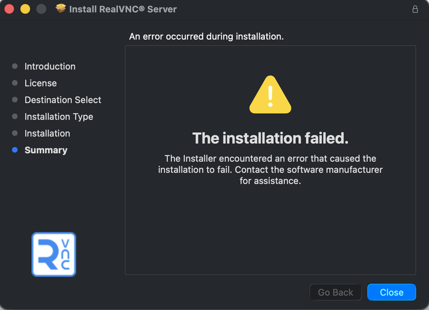Click the RealVNC logo icon
Screen dimensions: 429x310
(x=54, y=254)
